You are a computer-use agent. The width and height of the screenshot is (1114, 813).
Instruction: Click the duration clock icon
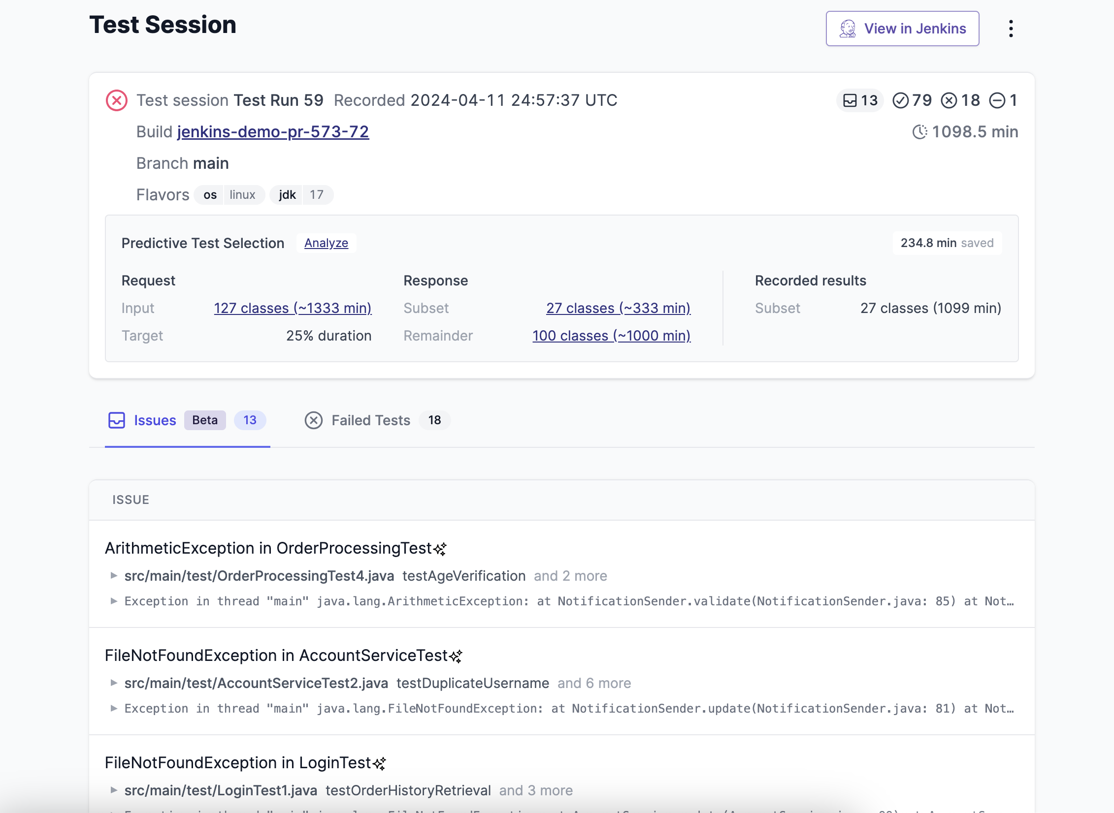[x=919, y=132]
